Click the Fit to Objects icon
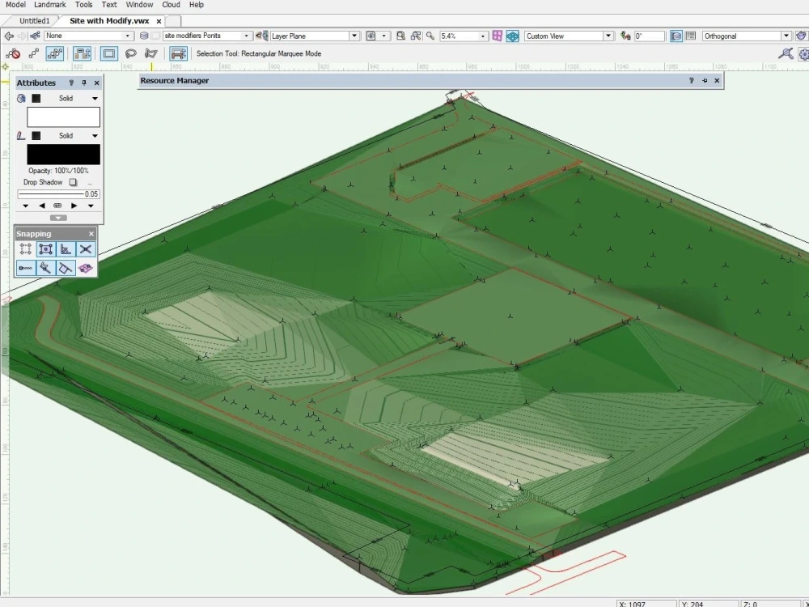This screenshot has width=809, height=607. click(415, 36)
